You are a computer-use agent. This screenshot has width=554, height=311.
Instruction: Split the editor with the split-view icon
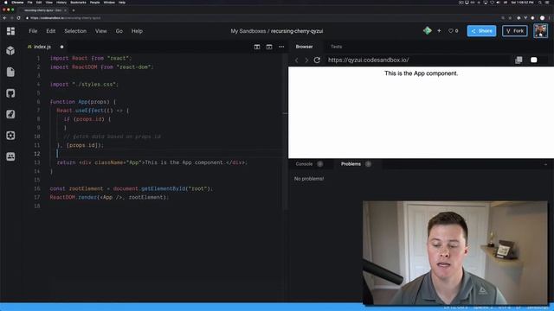coord(257,47)
